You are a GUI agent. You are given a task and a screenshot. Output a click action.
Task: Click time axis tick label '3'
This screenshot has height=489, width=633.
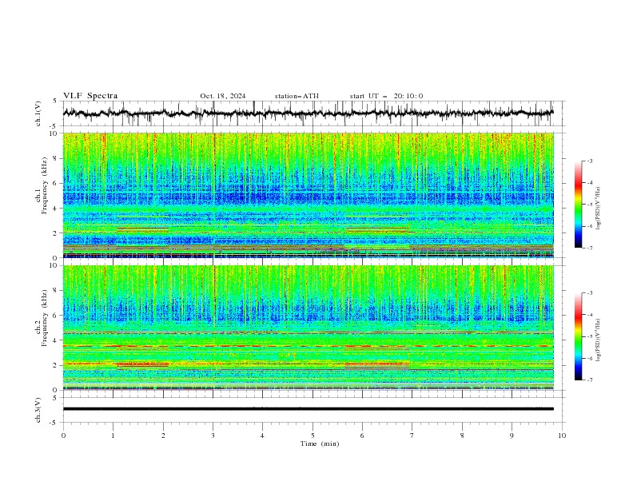click(213, 435)
